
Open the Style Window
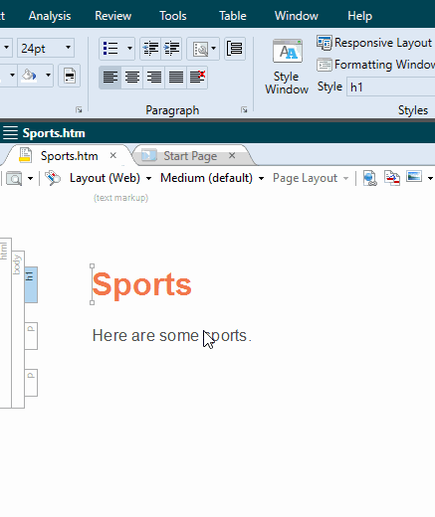tap(287, 67)
